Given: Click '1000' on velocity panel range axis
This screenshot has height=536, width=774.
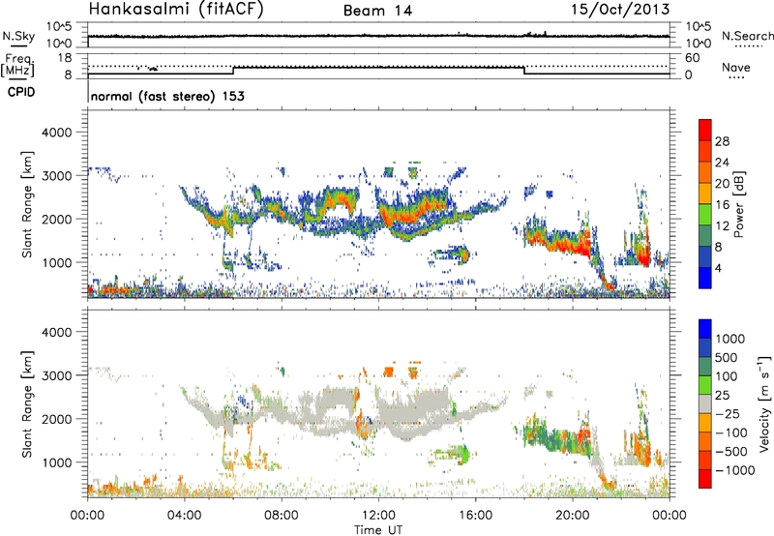Looking at the screenshot, I should pos(57,462).
